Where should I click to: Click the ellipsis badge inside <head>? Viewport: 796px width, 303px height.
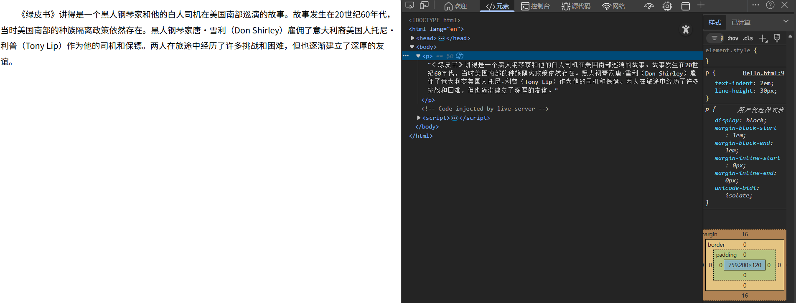[x=441, y=38]
